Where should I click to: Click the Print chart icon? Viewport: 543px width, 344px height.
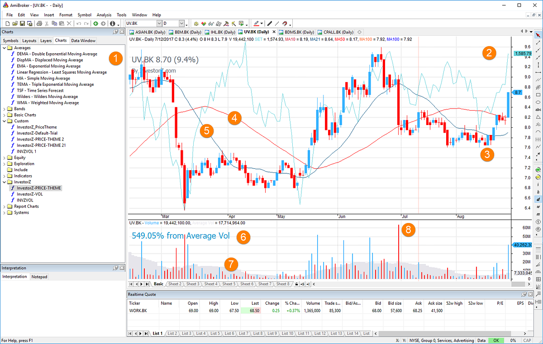click(x=39, y=23)
